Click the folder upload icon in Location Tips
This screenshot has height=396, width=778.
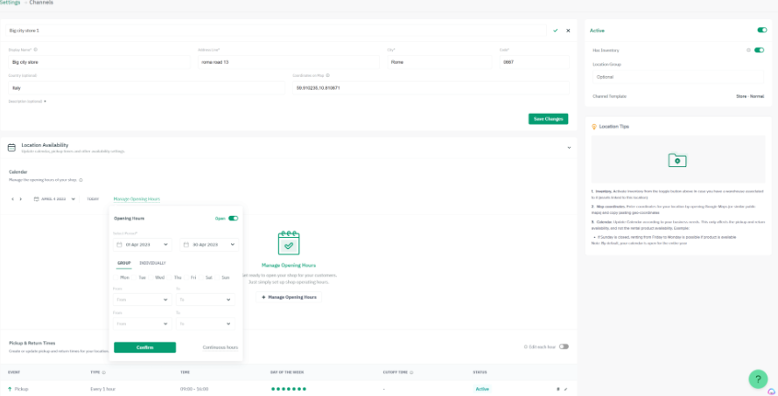pyautogui.click(x=677, y=160)
